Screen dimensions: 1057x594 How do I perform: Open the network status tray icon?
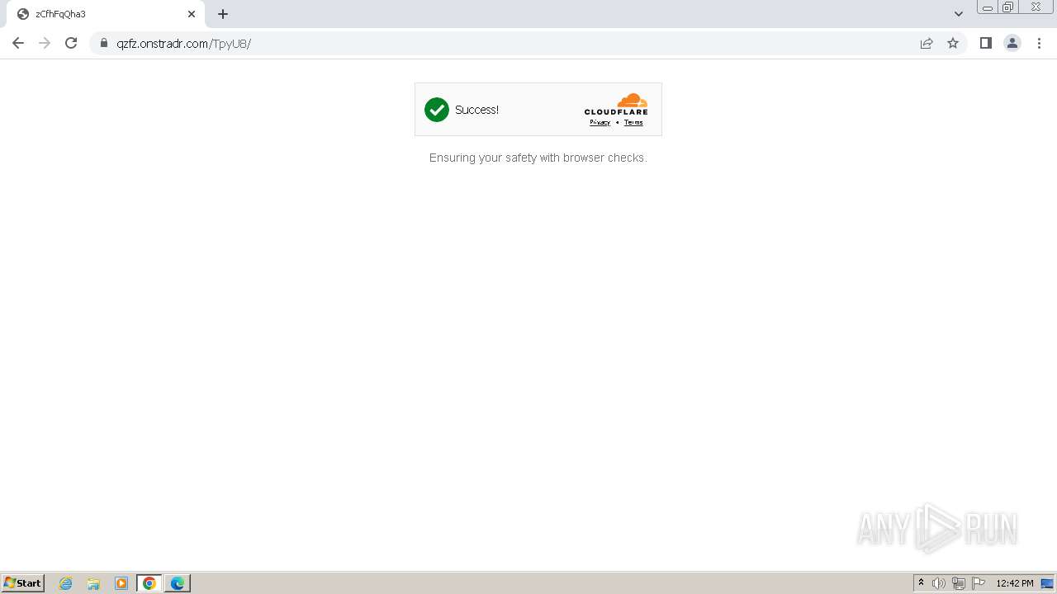(959, 583)
